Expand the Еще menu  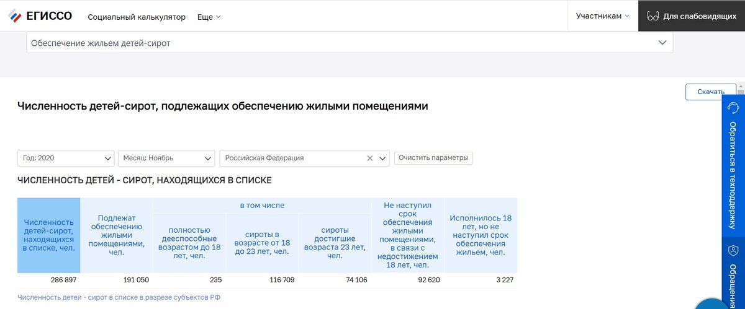pyautogui.click(x=209, y=17)
